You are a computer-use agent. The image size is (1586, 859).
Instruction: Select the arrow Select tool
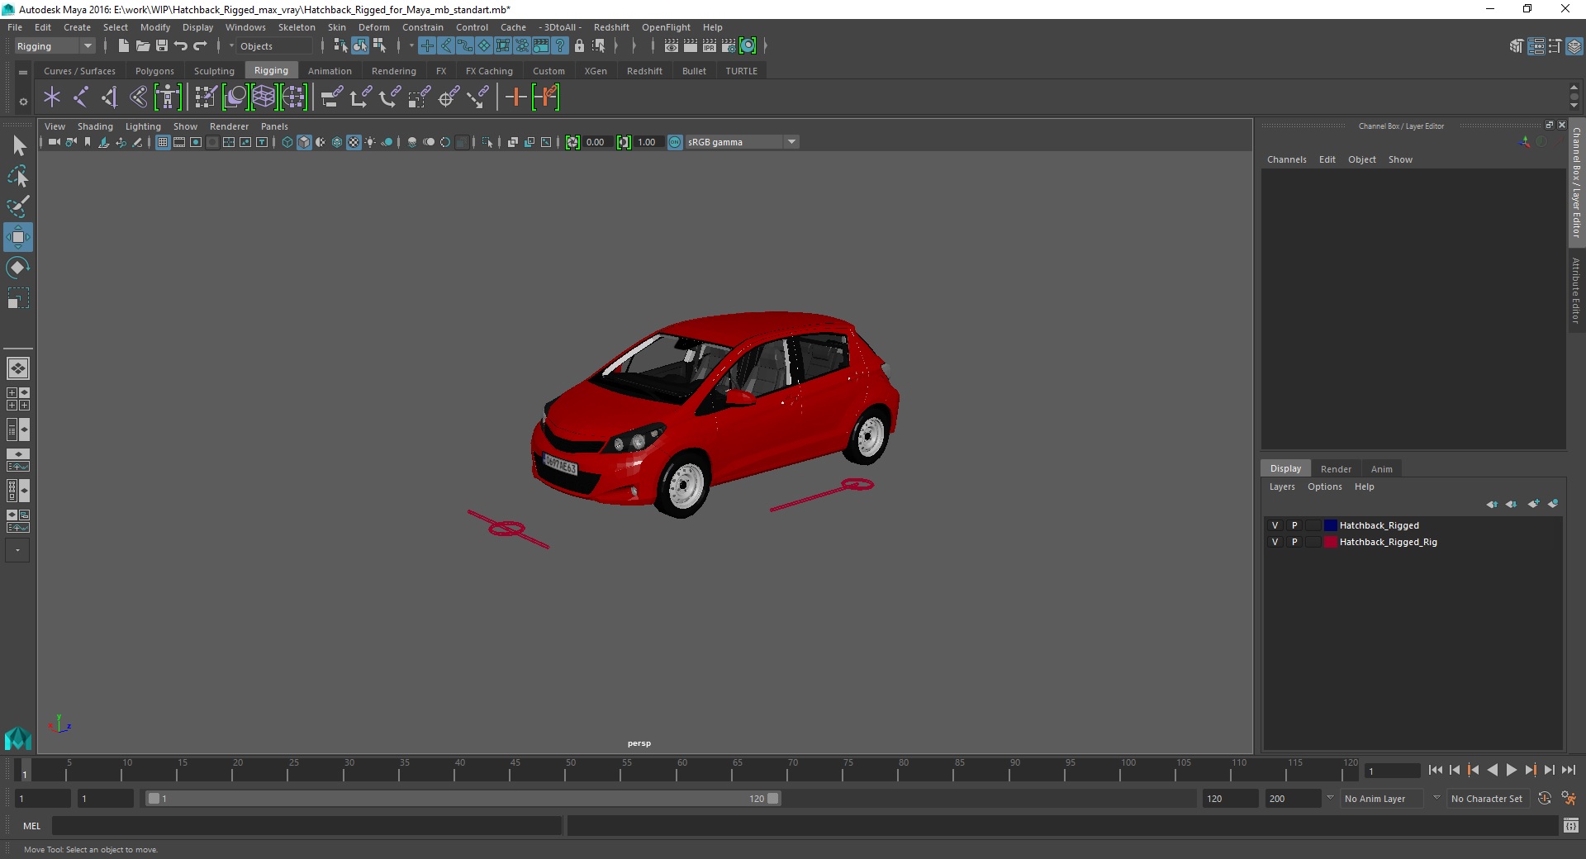[18, 146]
